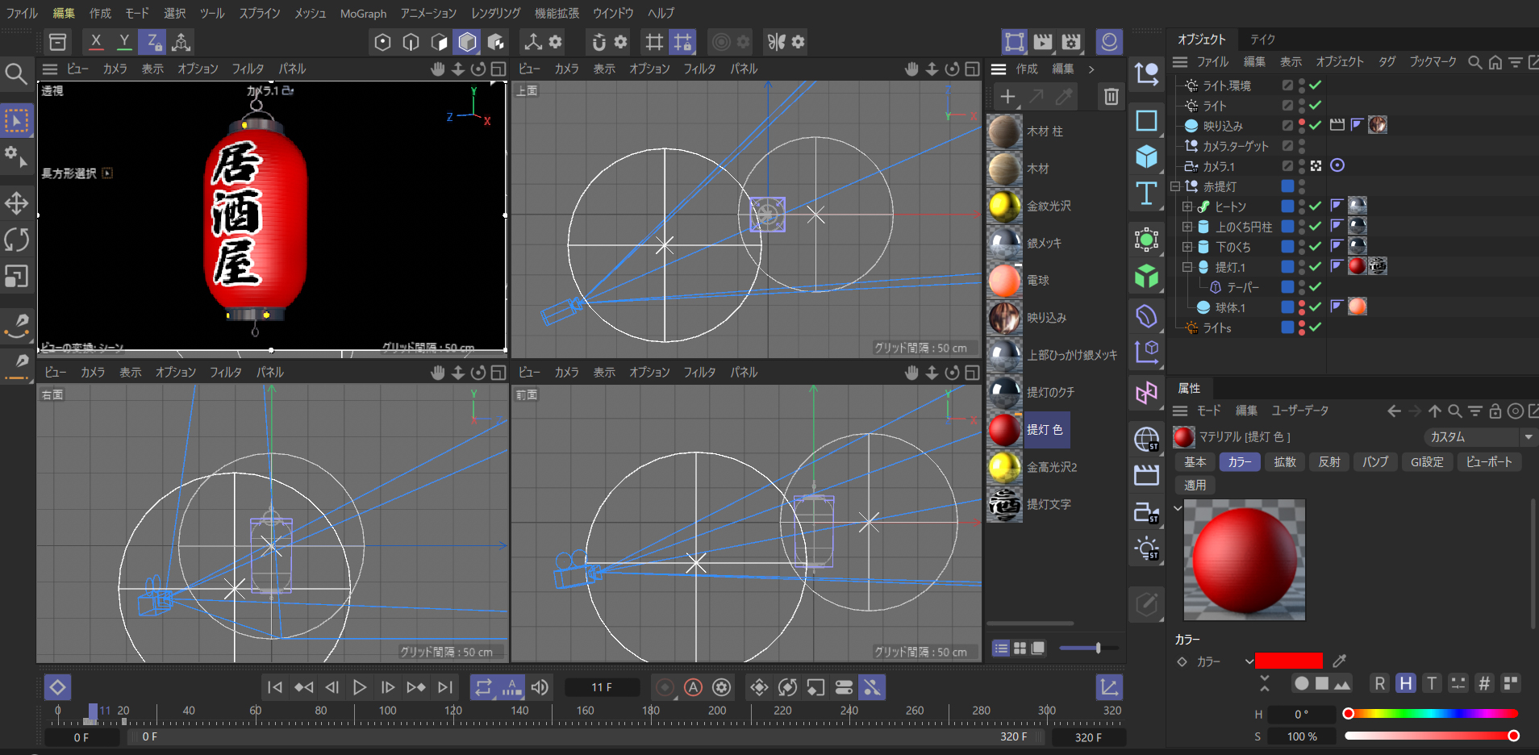Viewport: 1539px width, 755px height.
Task: Click the Scale tool icon
Action: [16, 277]
